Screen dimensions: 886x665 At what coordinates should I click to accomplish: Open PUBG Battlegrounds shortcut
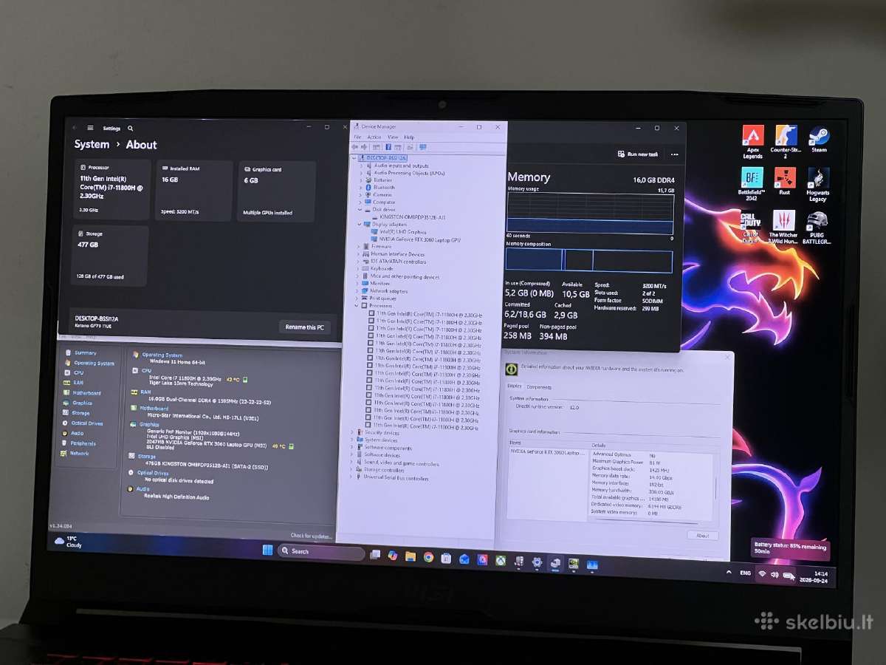tap(817, 227)
